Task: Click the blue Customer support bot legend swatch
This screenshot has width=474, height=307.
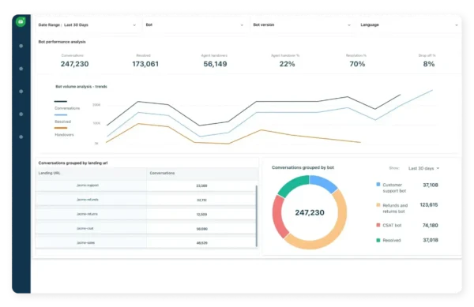Action: click(x=378, y=184)
